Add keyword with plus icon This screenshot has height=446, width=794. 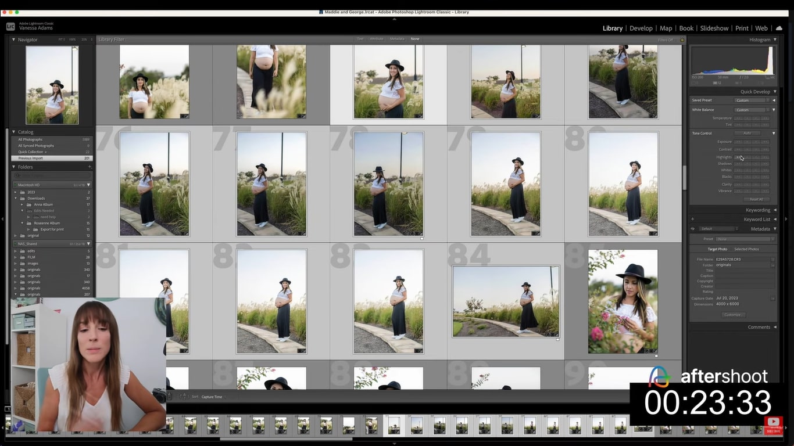coord(692,220)
